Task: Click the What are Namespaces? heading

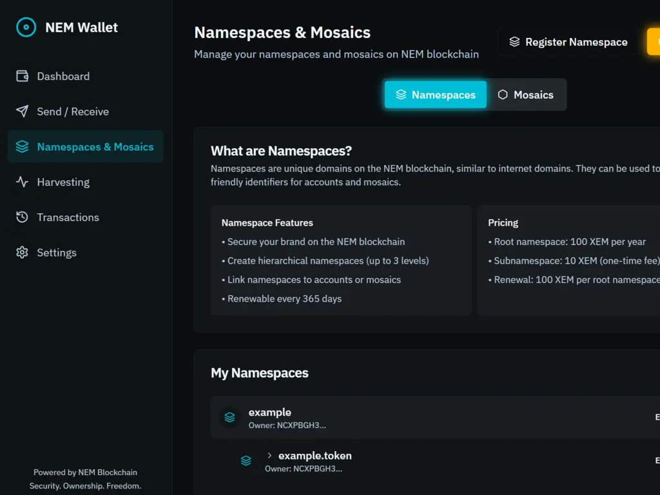Action: pos(281,151)
